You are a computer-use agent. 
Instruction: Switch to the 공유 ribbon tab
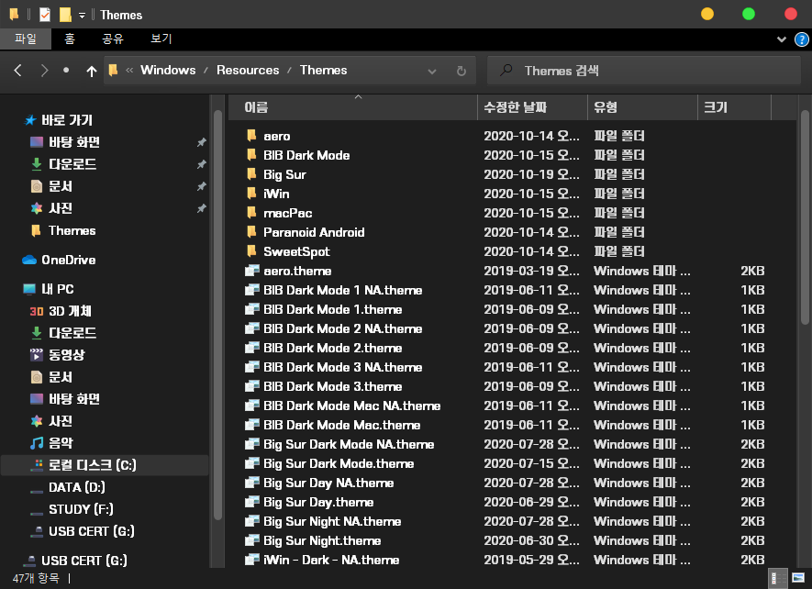tap(113, 39)
